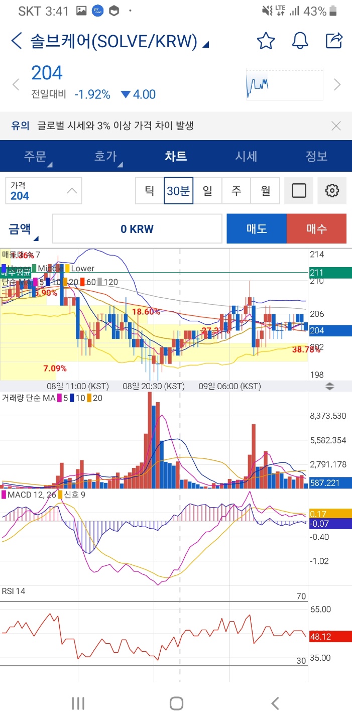352x723 pixels.
Task: Tap the 18.60% volume profile label
Action: (146, 311)
